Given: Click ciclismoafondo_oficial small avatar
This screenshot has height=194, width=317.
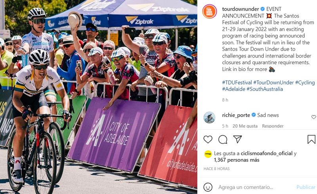Looking at the screenshot, I should 208,154.
